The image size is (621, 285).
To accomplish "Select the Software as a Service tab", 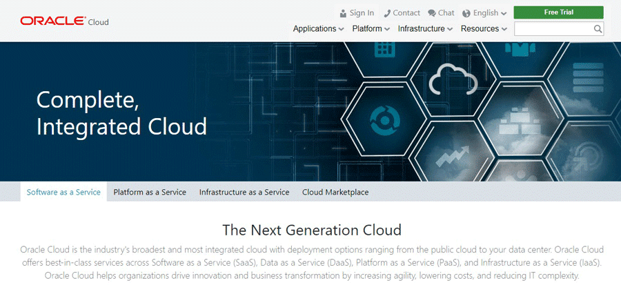I will pos(63,192).
